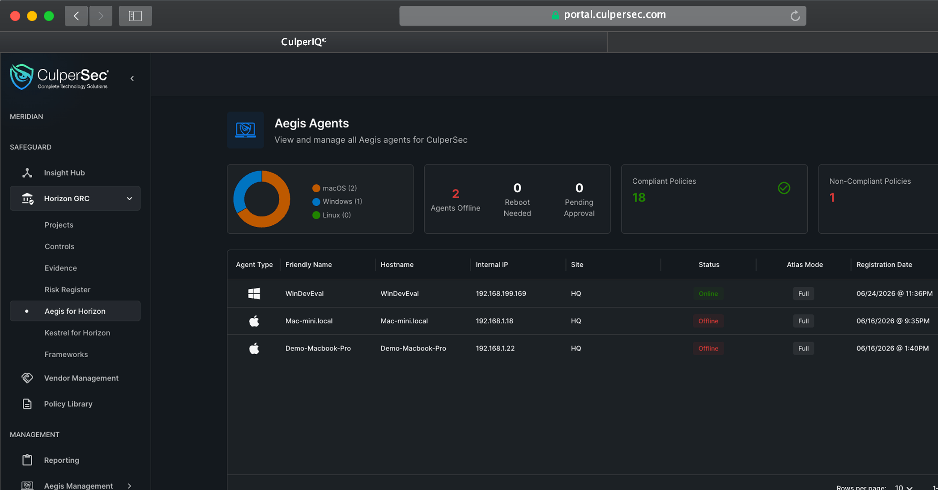Click the Non-Compliant Policies 1 value
The width and height of the screenshot is (938, 490).
tap(832, 198)
